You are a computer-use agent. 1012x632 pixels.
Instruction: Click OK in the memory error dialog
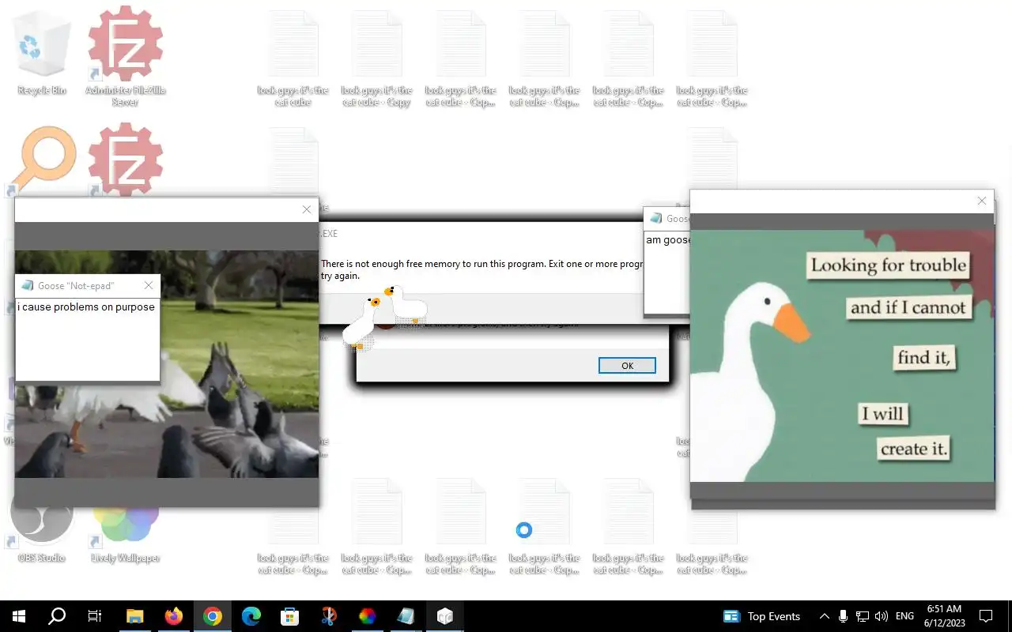click(627, 366)
